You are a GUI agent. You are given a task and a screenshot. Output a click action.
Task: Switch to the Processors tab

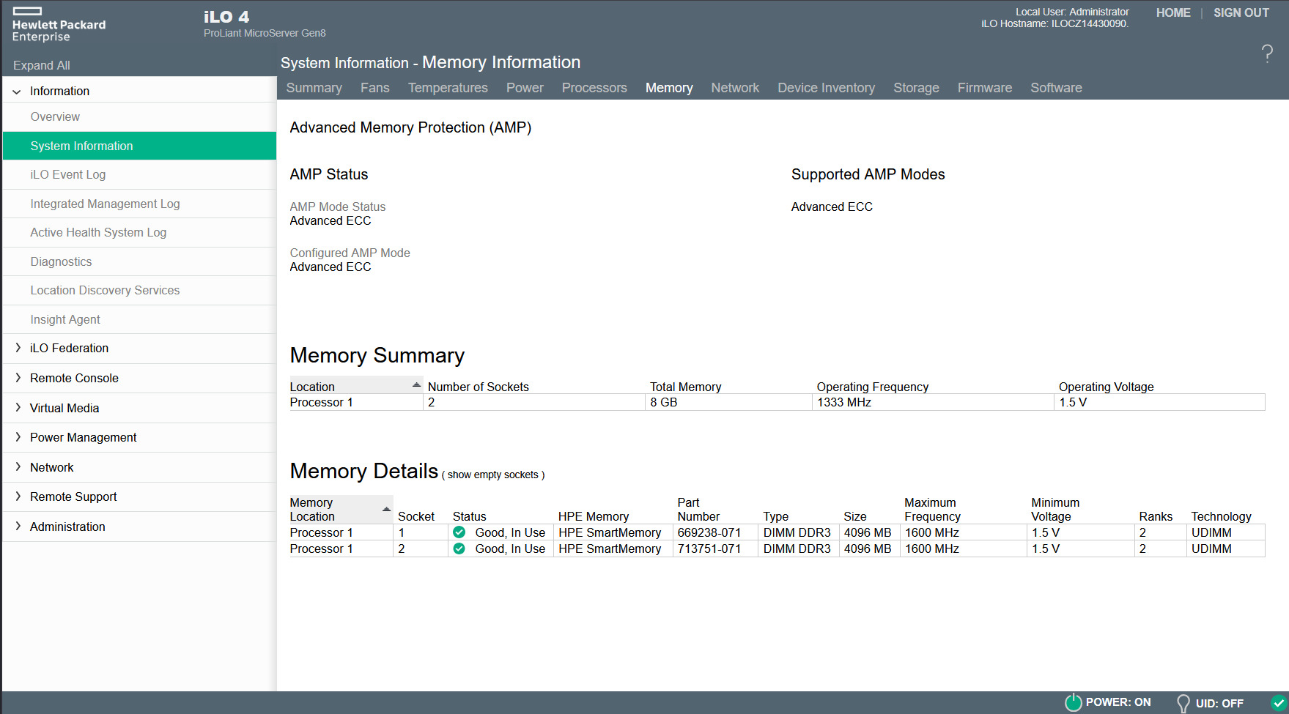pyautogui.click(x=594, y=88)
